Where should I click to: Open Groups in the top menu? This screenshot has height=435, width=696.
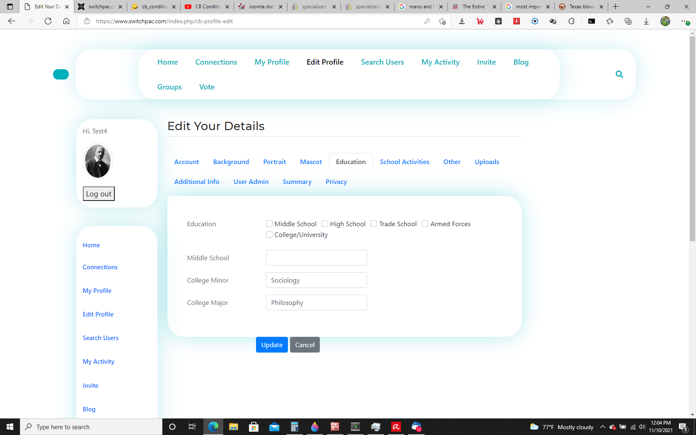point(169,87)
